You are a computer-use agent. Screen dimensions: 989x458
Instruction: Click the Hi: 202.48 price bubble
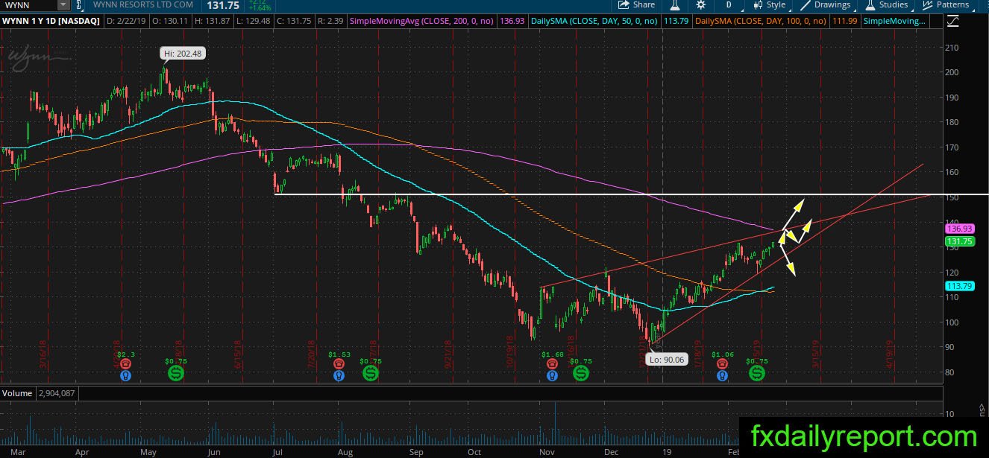(x=182, y=54)
